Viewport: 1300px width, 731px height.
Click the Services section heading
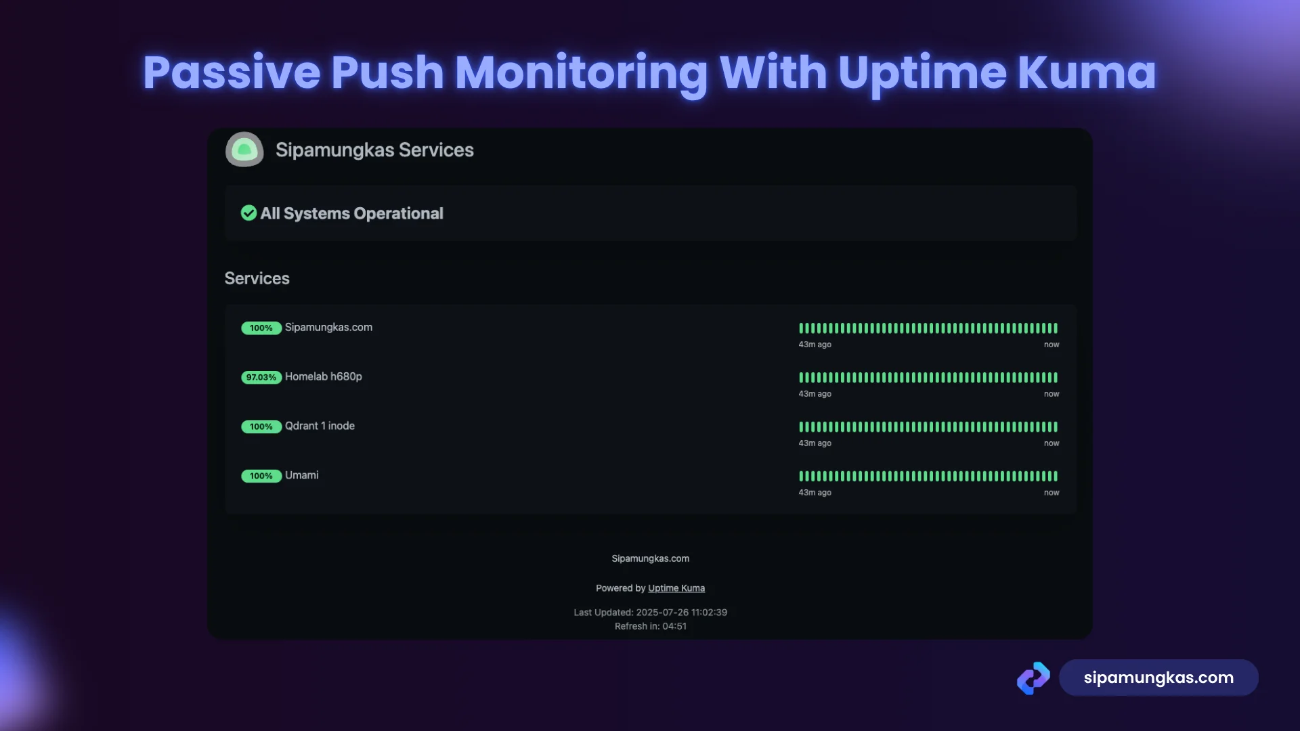pos(257,278)
